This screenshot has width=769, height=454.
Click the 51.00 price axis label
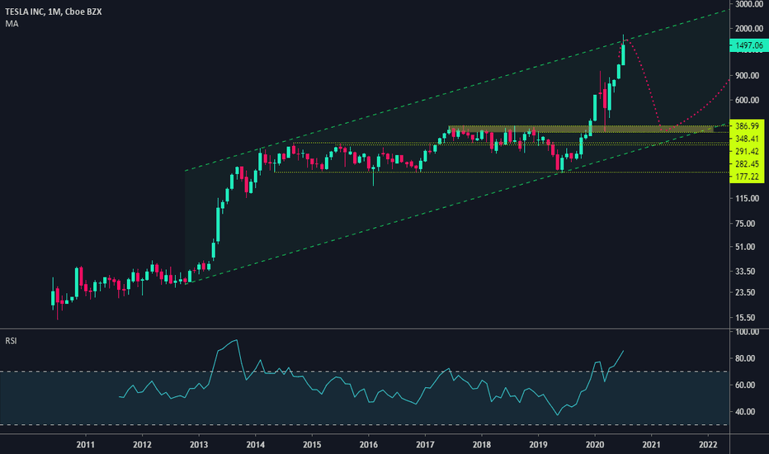pos(745,247)
